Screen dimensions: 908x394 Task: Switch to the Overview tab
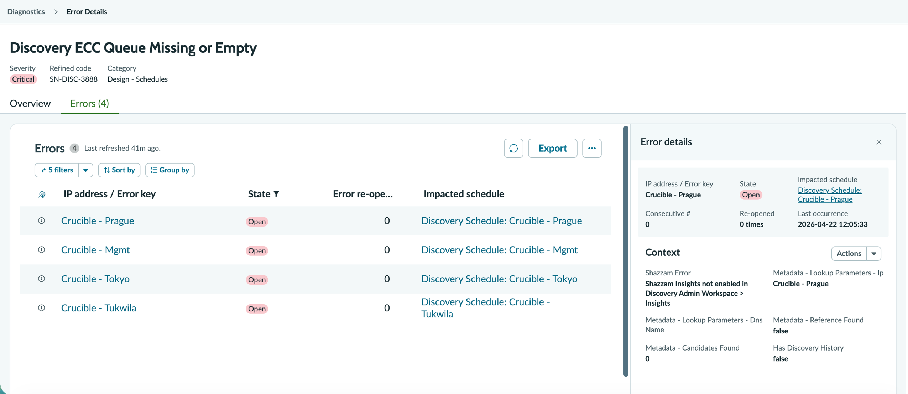[x=30, y=103]
